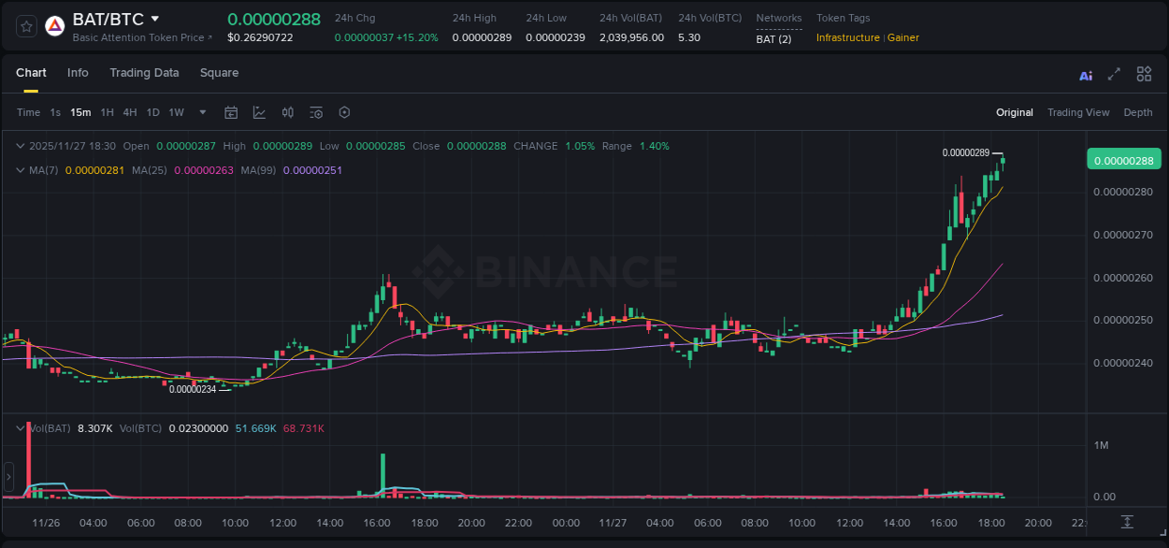Screen dimensions: 1169x548
Task: Expand the chart to fullscreen
Action: pyautogui.click(x=1114, y=74)
